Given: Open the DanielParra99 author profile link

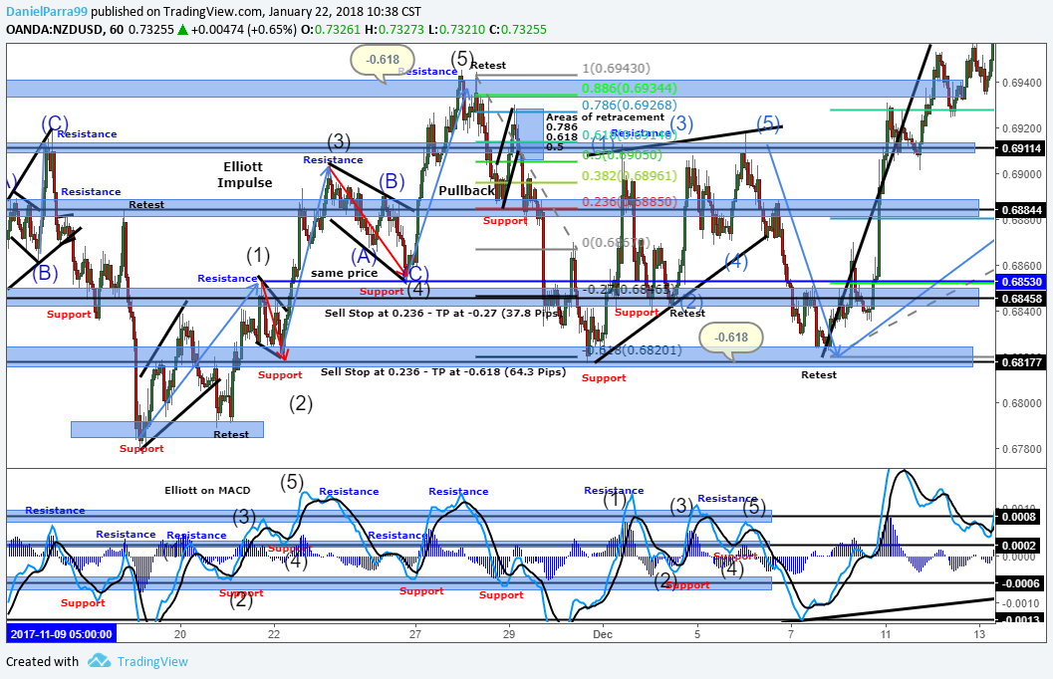Looking at the screenshot, I should (x=47, y=11).
